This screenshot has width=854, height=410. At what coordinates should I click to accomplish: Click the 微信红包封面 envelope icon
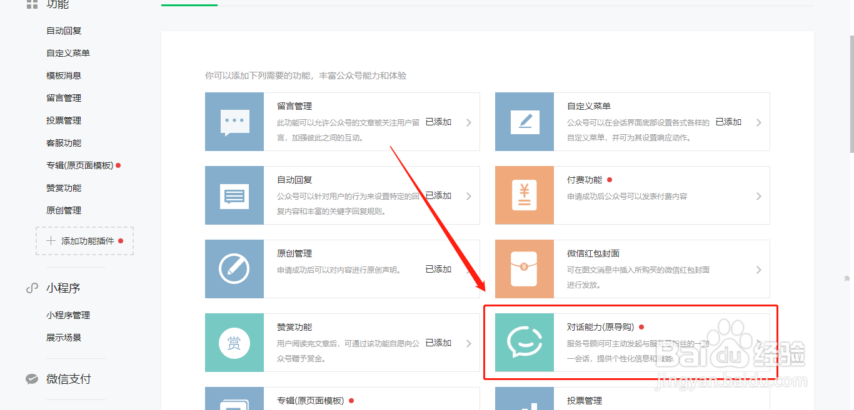tap(525, 269)
